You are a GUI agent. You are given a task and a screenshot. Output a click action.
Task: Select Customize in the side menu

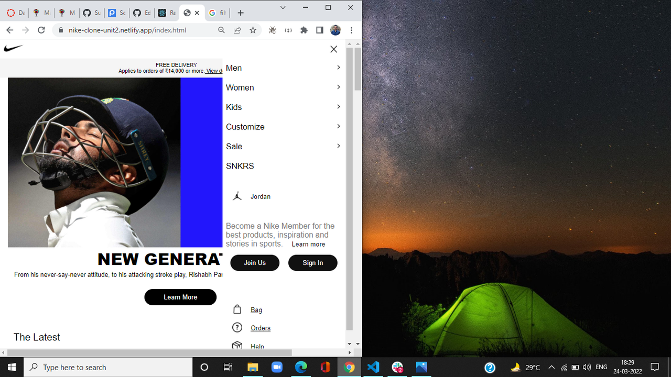pos(245,127)
